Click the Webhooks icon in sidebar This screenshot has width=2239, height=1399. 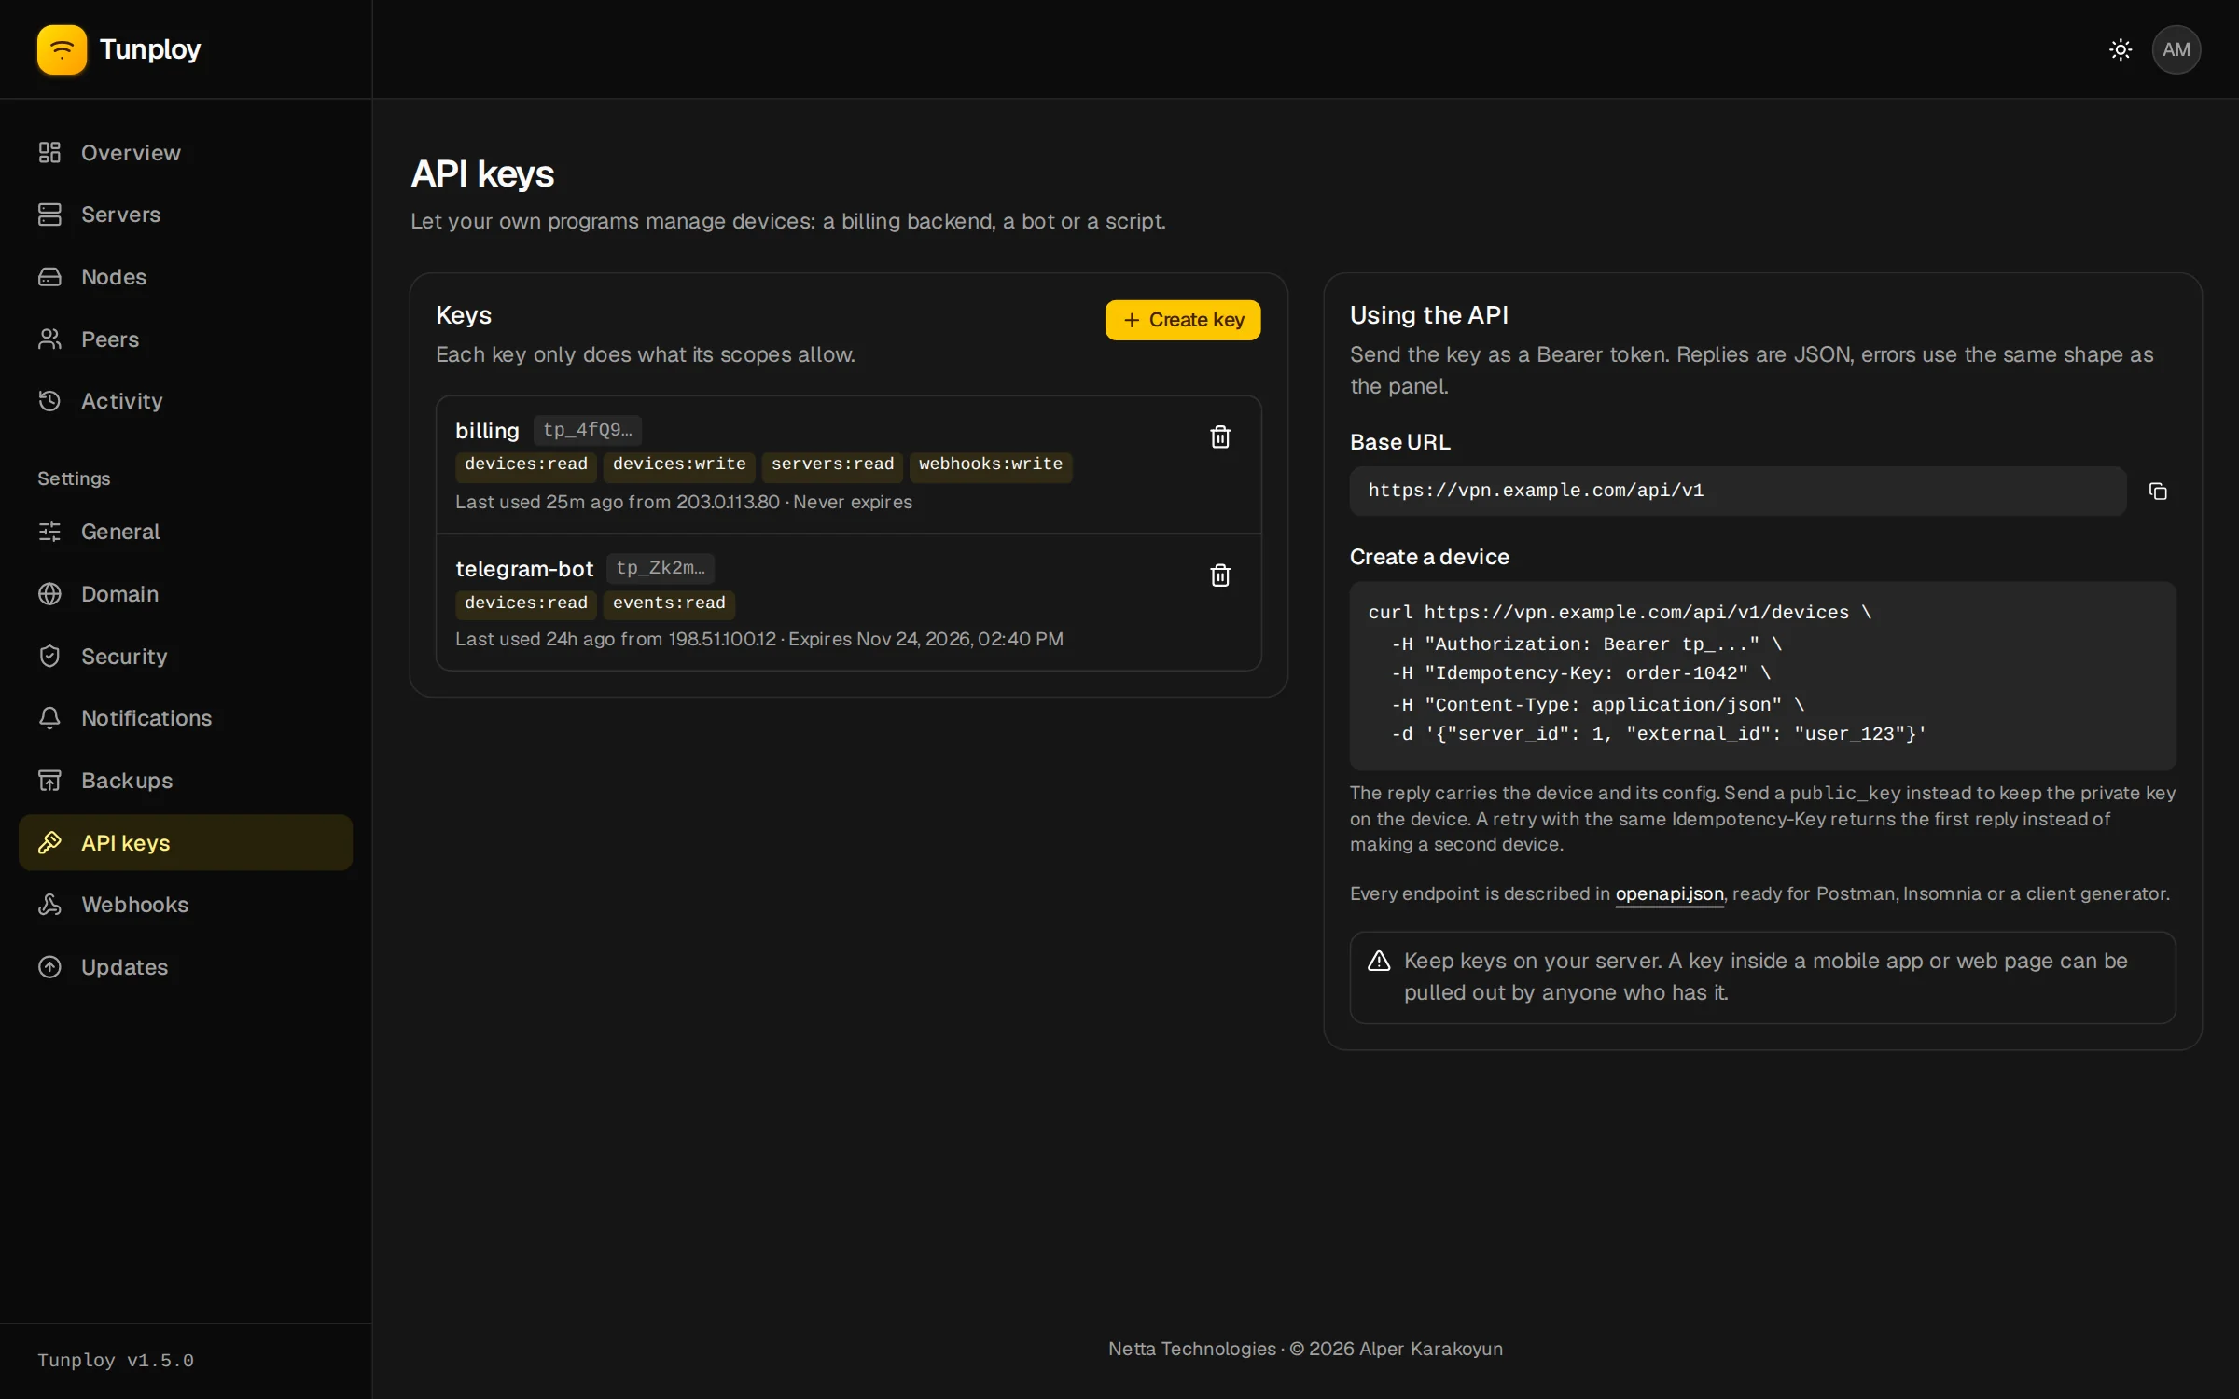(49, 905)
